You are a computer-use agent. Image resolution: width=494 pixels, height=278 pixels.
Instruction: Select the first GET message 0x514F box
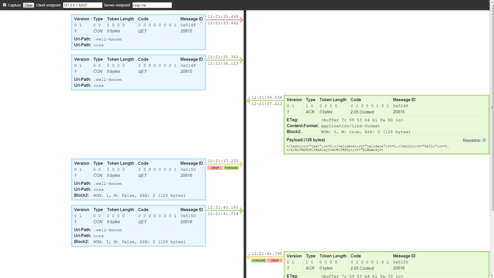pos(138,32)
